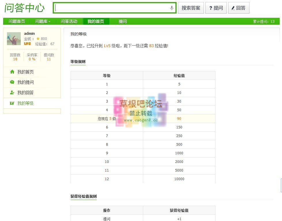Go to the 问答活动 tab
Viewport: 282px width, 221px height.
[x=69, y=21]
